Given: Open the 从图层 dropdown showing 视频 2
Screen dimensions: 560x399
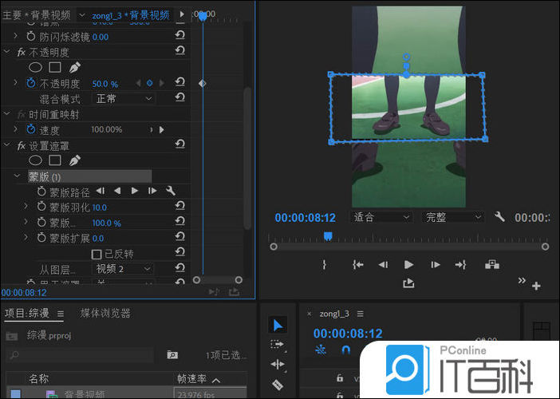Looking at the screenshot, I should click(124, 269).
